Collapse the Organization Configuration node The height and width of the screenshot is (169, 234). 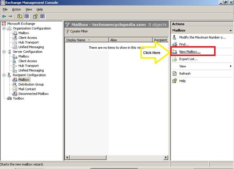[x=4, y=28]
